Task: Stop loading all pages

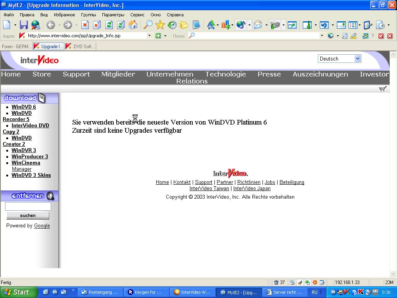Action: pyautogui.click(x=97, y=25)
